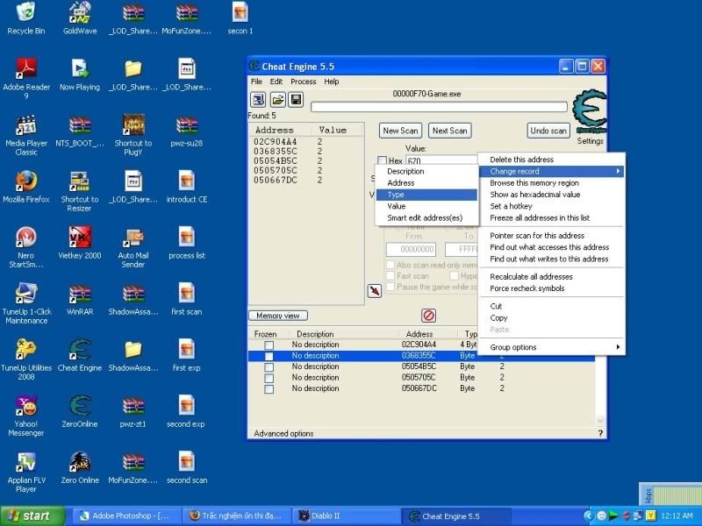Viewport: 702px width, 526px height.
Task: Toggle frozen checkbox for address 0368355C
Action: 269,356
